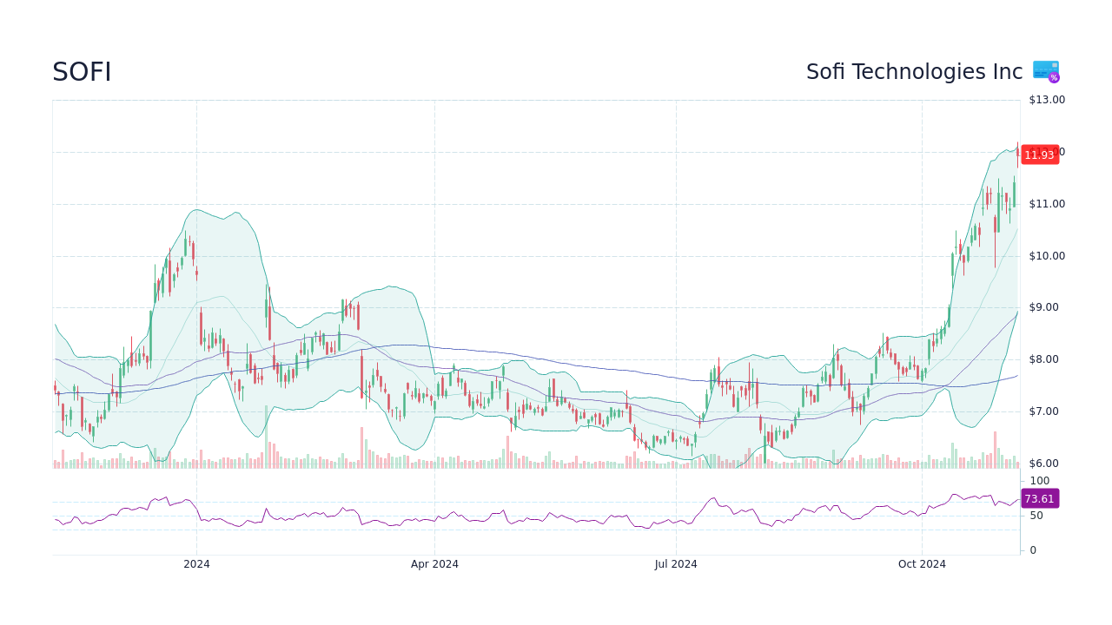
Task: Click the credit card logo icon
Action: (x=1046, y=72)
